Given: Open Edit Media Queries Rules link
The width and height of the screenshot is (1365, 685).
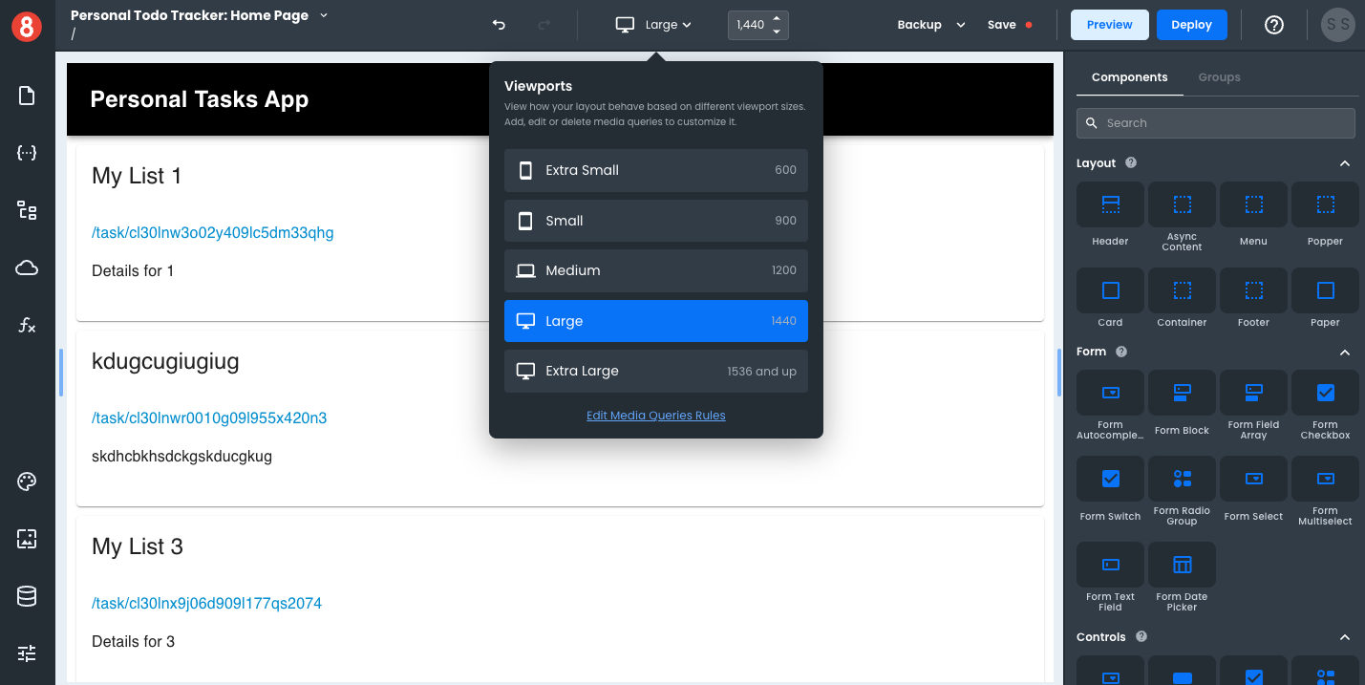Looking at the screenshot, I should point(655,416).
